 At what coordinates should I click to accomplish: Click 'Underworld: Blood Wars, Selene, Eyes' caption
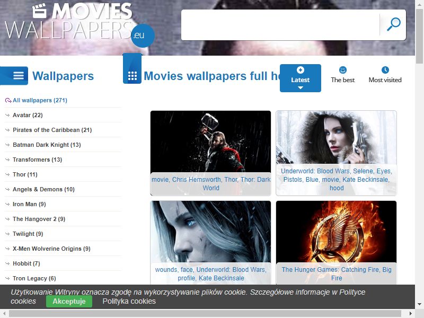pos(337,180)
